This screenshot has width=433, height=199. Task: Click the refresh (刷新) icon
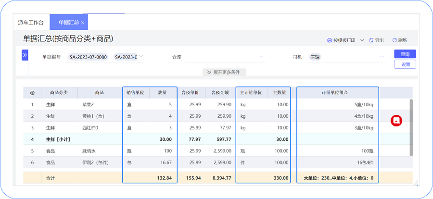395,40
